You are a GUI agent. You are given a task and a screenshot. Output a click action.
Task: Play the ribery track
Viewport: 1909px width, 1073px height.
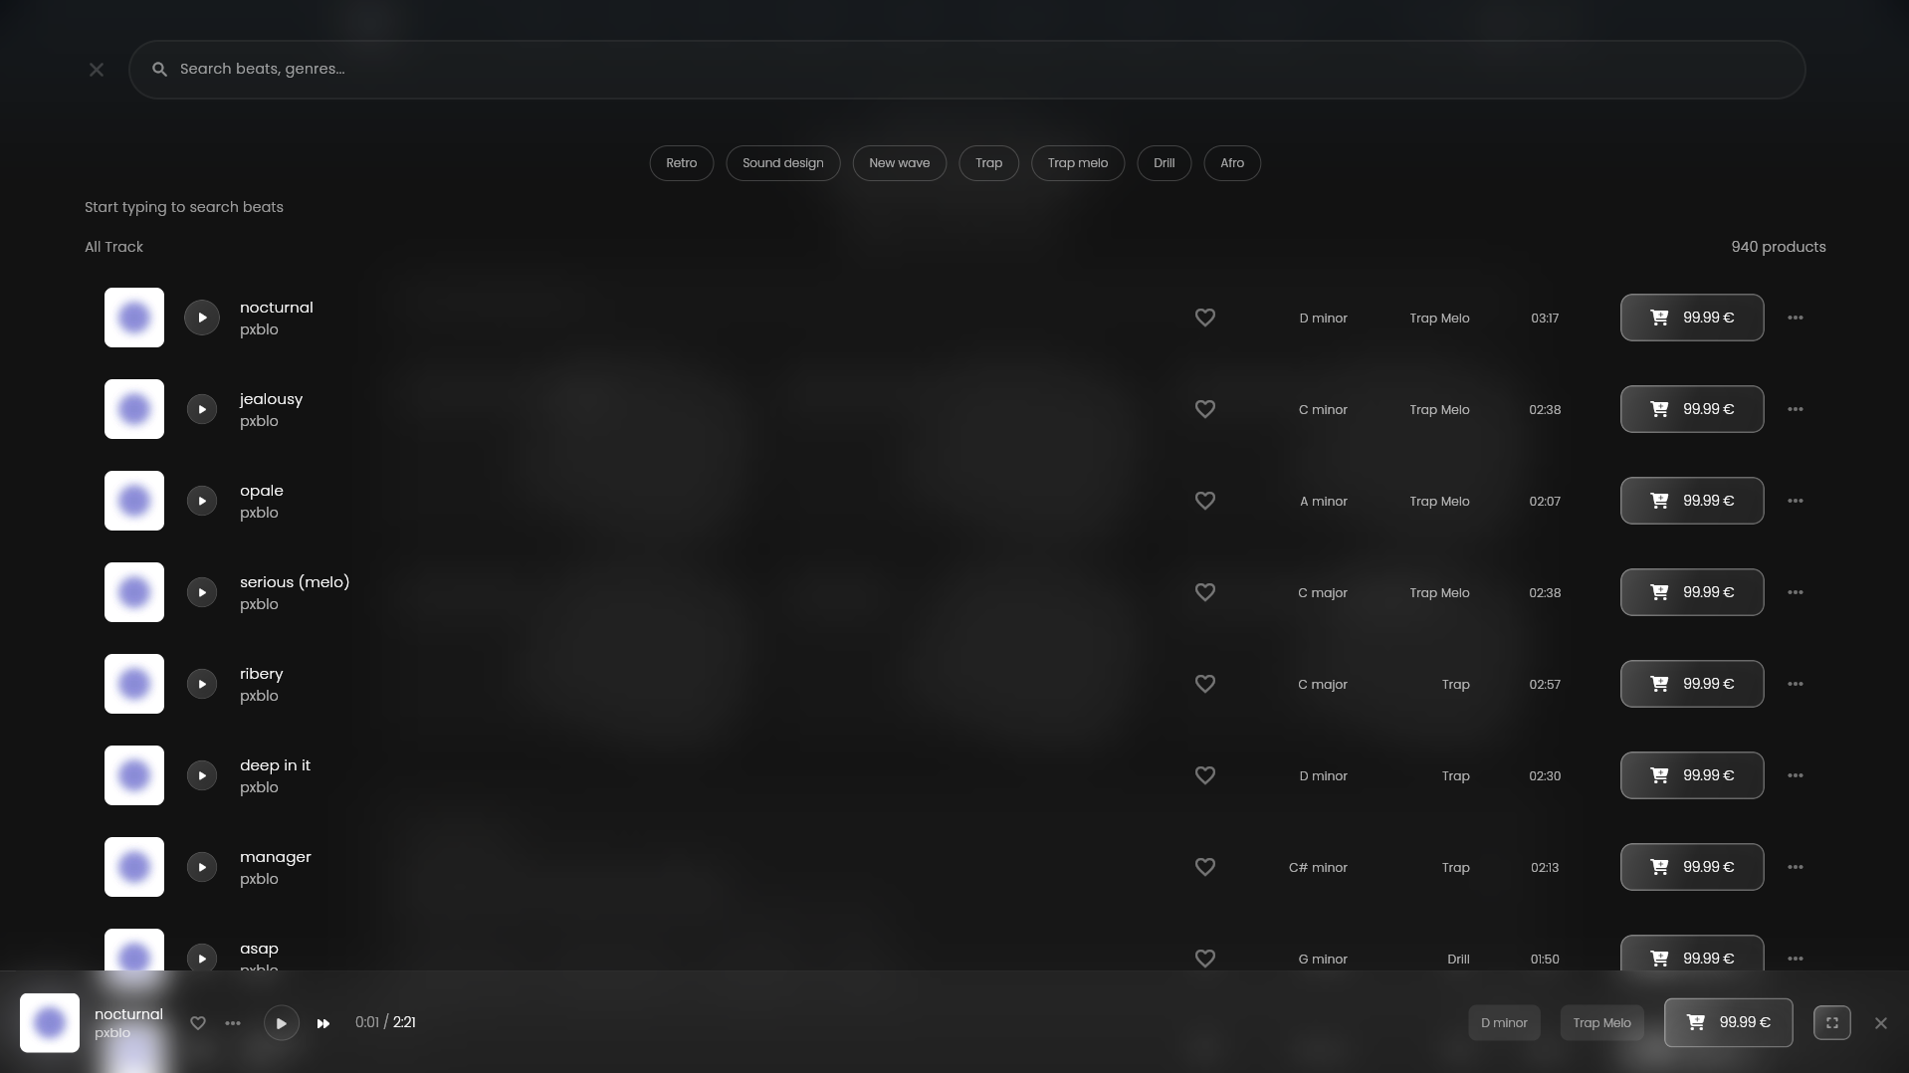202,684
